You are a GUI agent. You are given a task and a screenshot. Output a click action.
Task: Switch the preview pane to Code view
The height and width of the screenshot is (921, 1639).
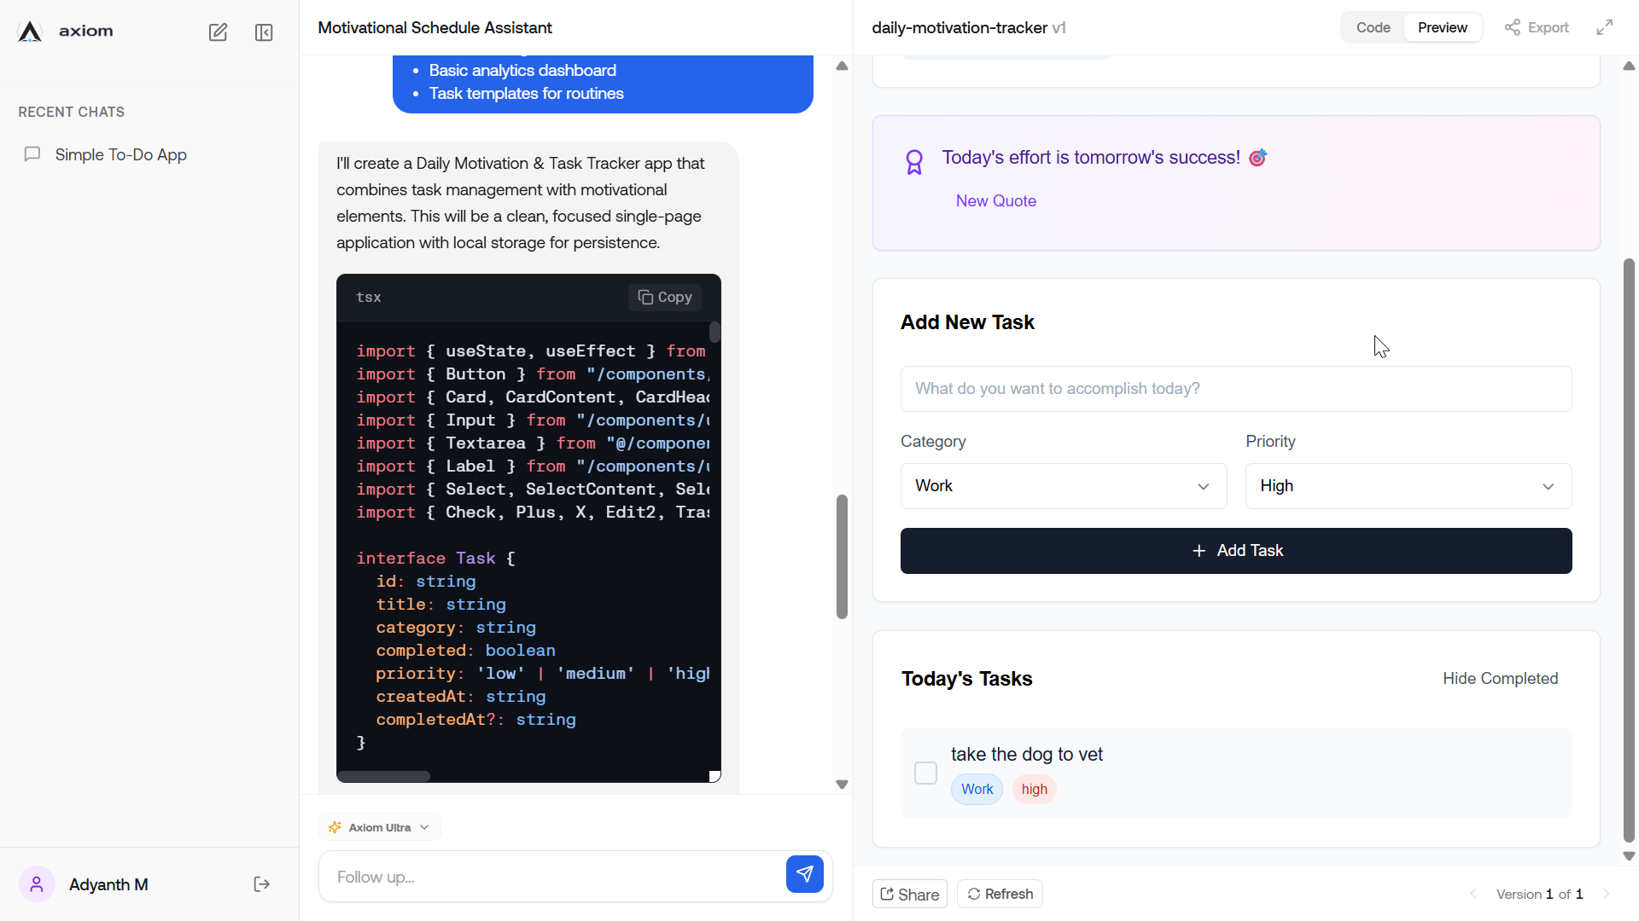click(x=1374, y=27)
